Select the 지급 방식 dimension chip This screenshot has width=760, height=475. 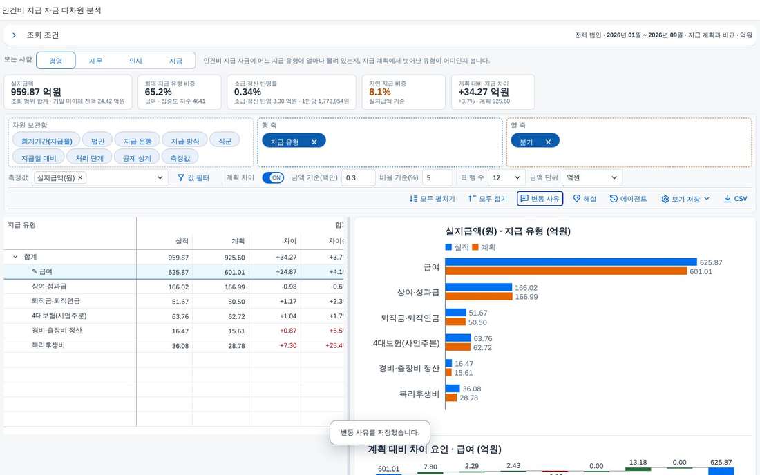click(184, 141)
